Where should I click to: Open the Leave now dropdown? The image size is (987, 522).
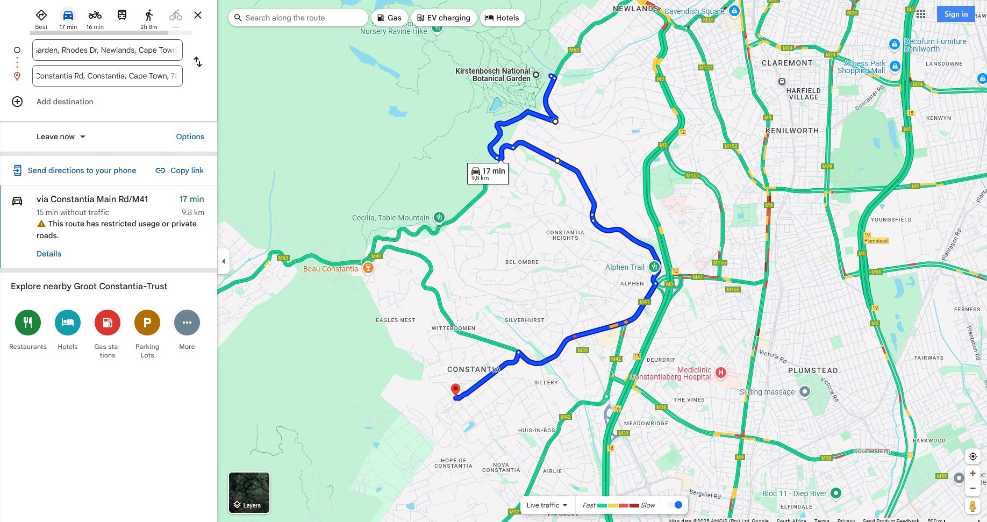pos(61,137)
